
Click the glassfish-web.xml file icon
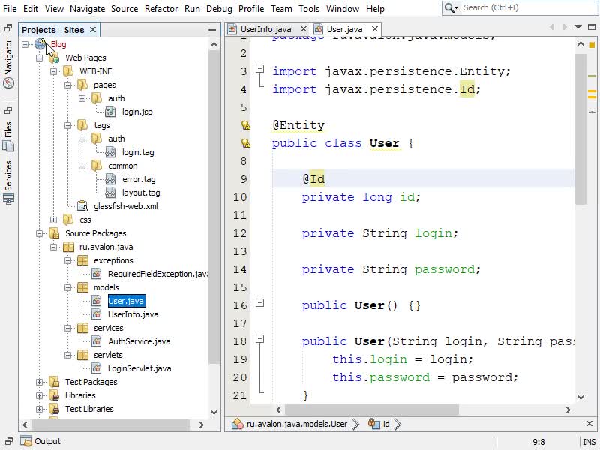[82, 206]
